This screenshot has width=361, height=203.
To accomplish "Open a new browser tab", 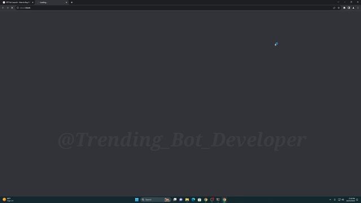I will tap(72, 2).
